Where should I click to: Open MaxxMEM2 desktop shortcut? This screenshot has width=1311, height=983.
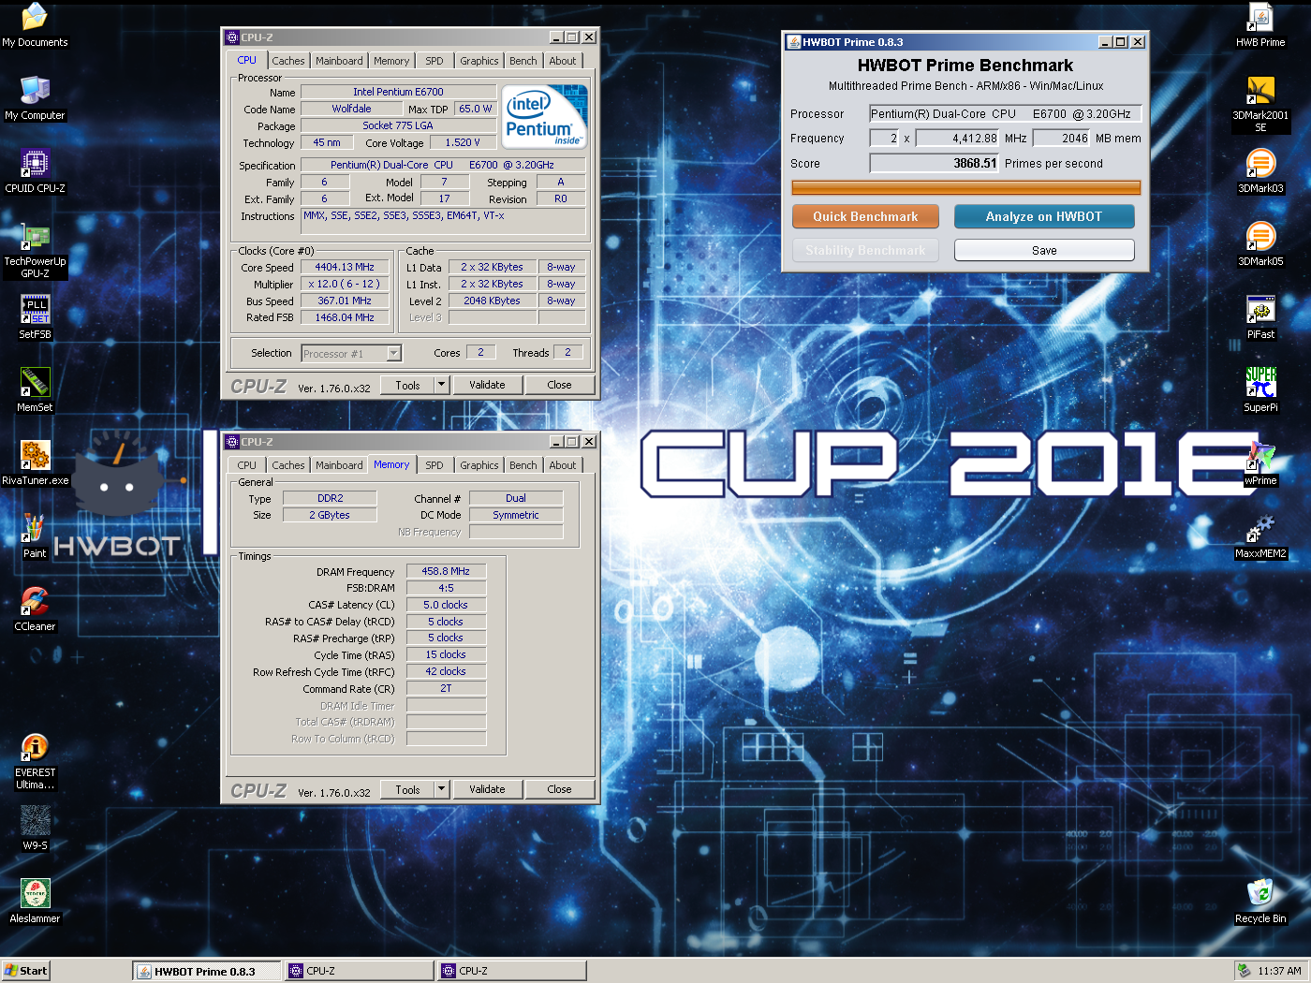pos(1260,536)
